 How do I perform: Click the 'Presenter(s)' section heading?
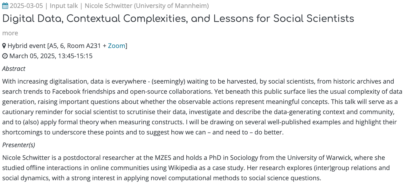(18, 145)
